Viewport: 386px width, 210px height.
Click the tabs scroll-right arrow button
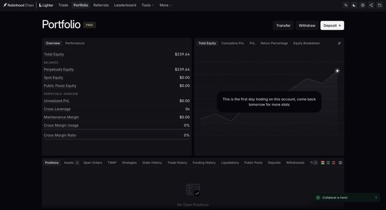click(x=316, y=163)
